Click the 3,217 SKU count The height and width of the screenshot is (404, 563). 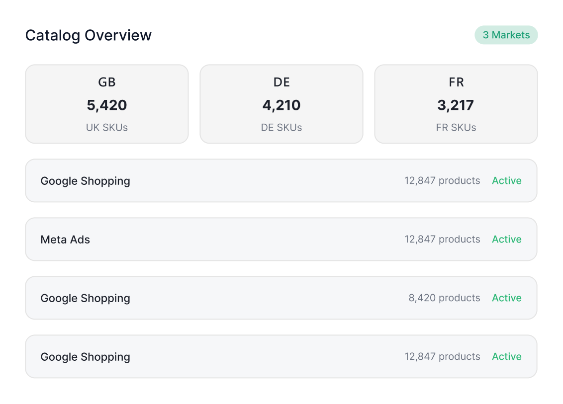(456, 105)
